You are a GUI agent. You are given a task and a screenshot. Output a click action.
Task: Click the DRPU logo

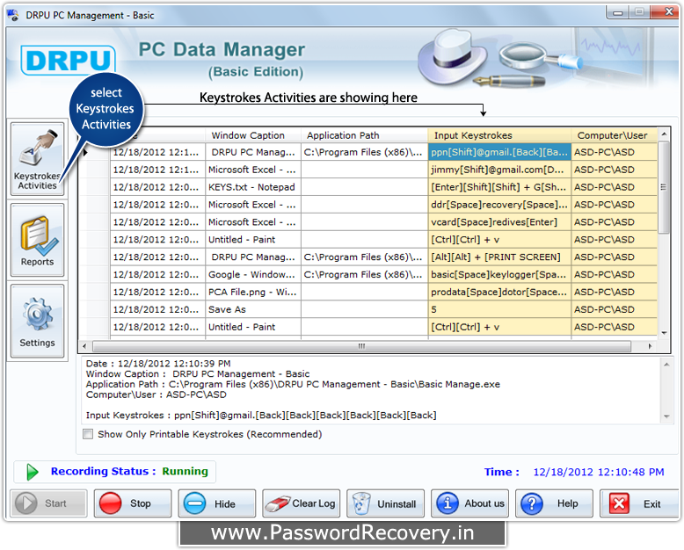pos(68,60)
